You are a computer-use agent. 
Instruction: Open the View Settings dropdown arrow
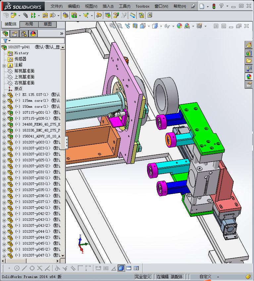205,26
